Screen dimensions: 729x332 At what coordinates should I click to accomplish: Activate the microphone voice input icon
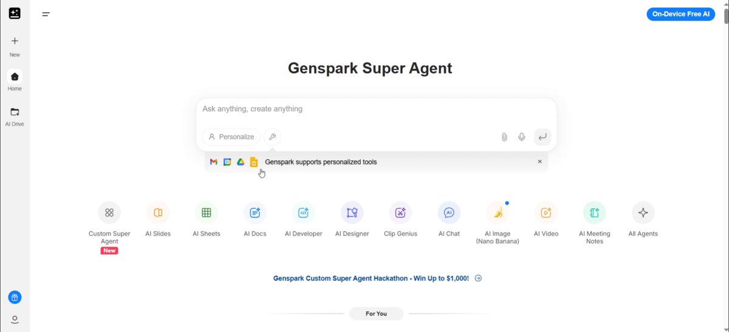(x=521, y=137)
